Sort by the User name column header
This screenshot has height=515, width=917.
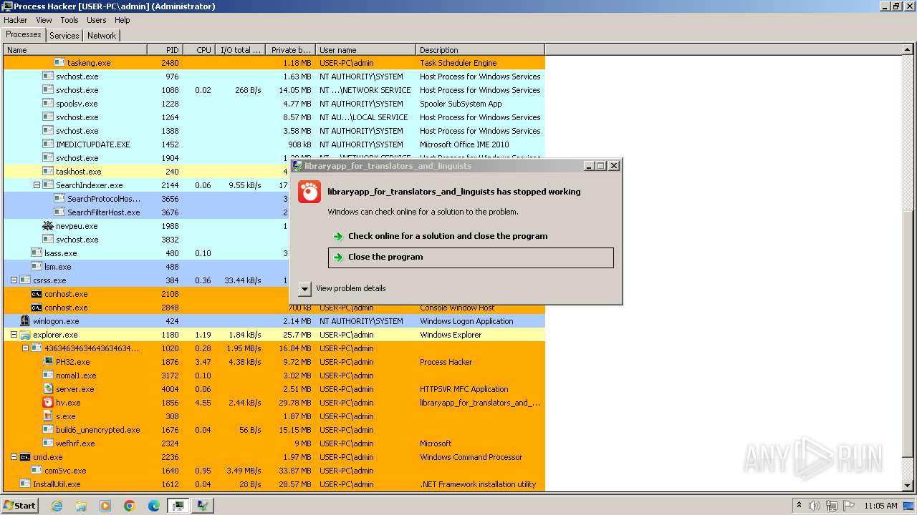pos(365,50)
